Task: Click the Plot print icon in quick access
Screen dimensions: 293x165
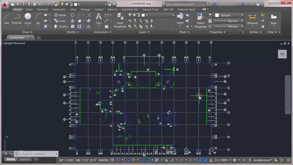Action: (34, 4)
